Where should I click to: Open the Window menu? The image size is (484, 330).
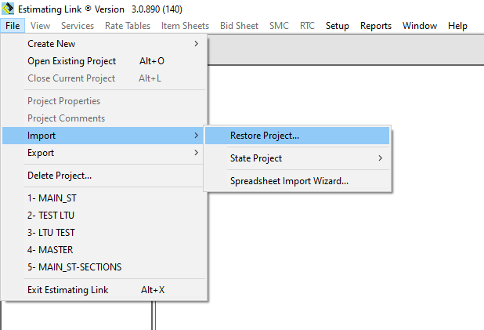tap(420, 26)
